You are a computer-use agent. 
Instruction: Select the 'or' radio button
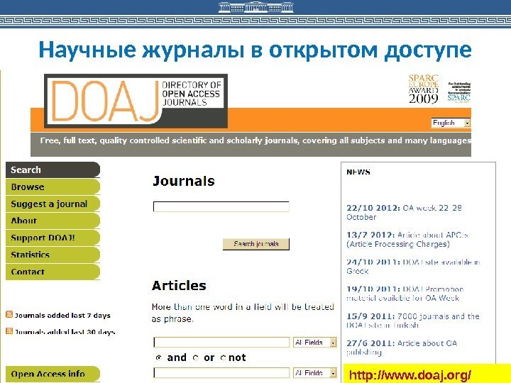coord(196,357)
